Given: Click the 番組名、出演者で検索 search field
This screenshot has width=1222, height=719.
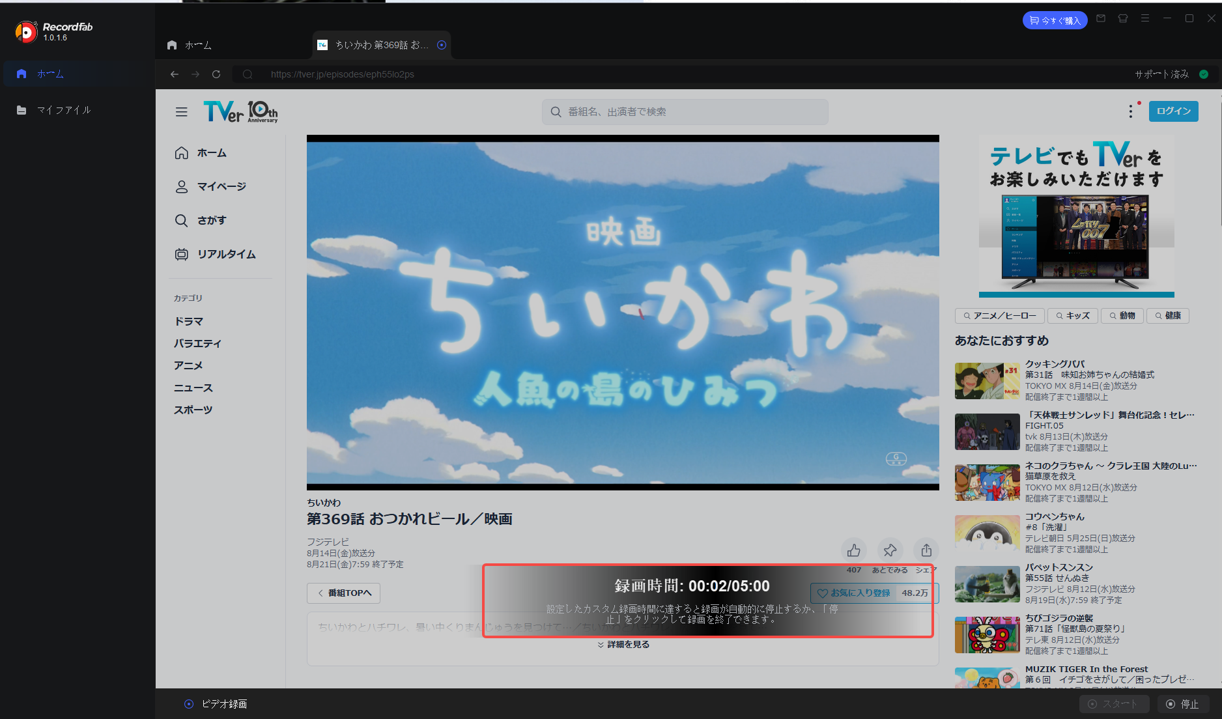Looking at the screenshot, I should (685, 112).
